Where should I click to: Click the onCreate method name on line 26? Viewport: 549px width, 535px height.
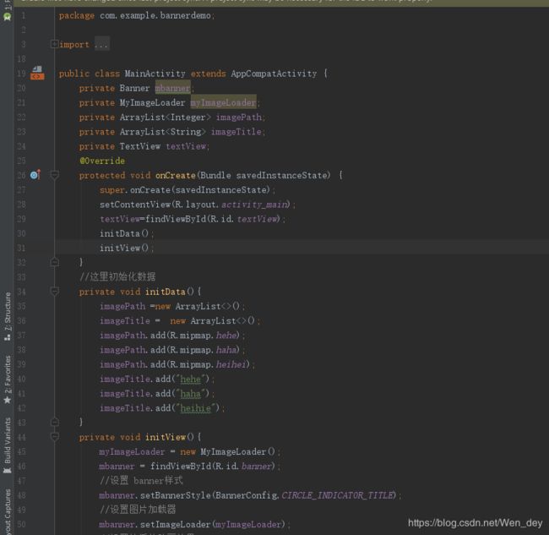point(176,175)
